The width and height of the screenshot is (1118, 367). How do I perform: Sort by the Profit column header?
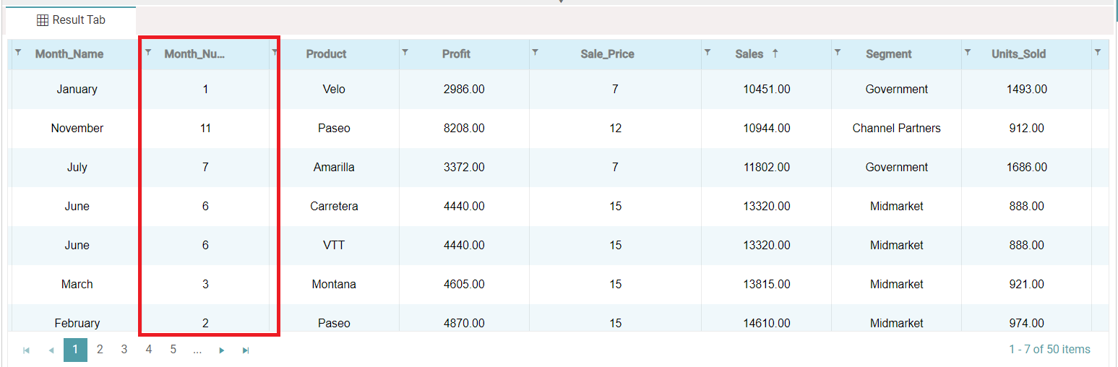pos(456,54)
